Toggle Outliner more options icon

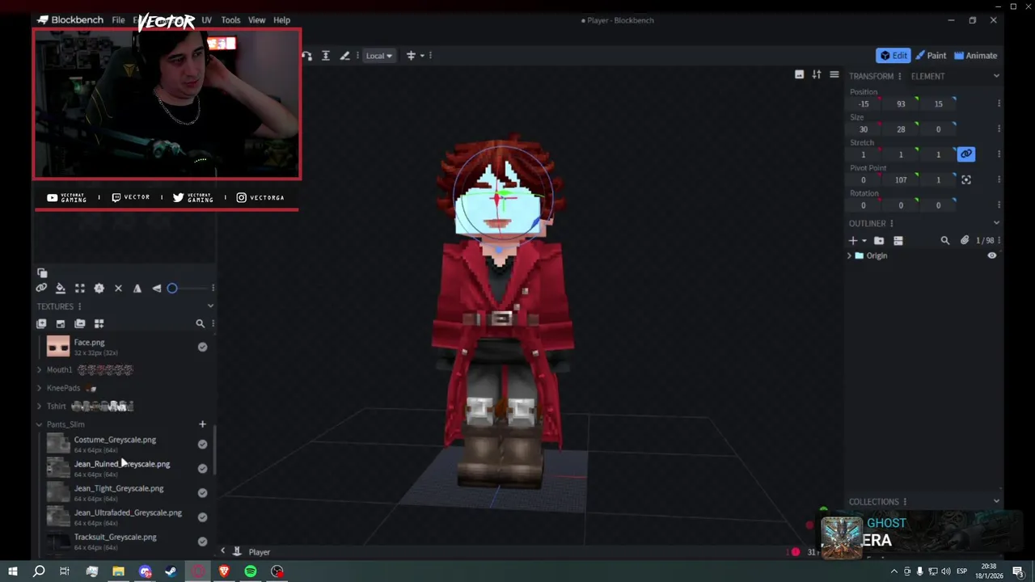[898, 241]
